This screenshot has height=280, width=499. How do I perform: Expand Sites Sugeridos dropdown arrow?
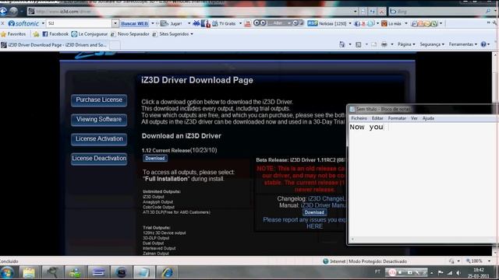click(x=192, y=34)
